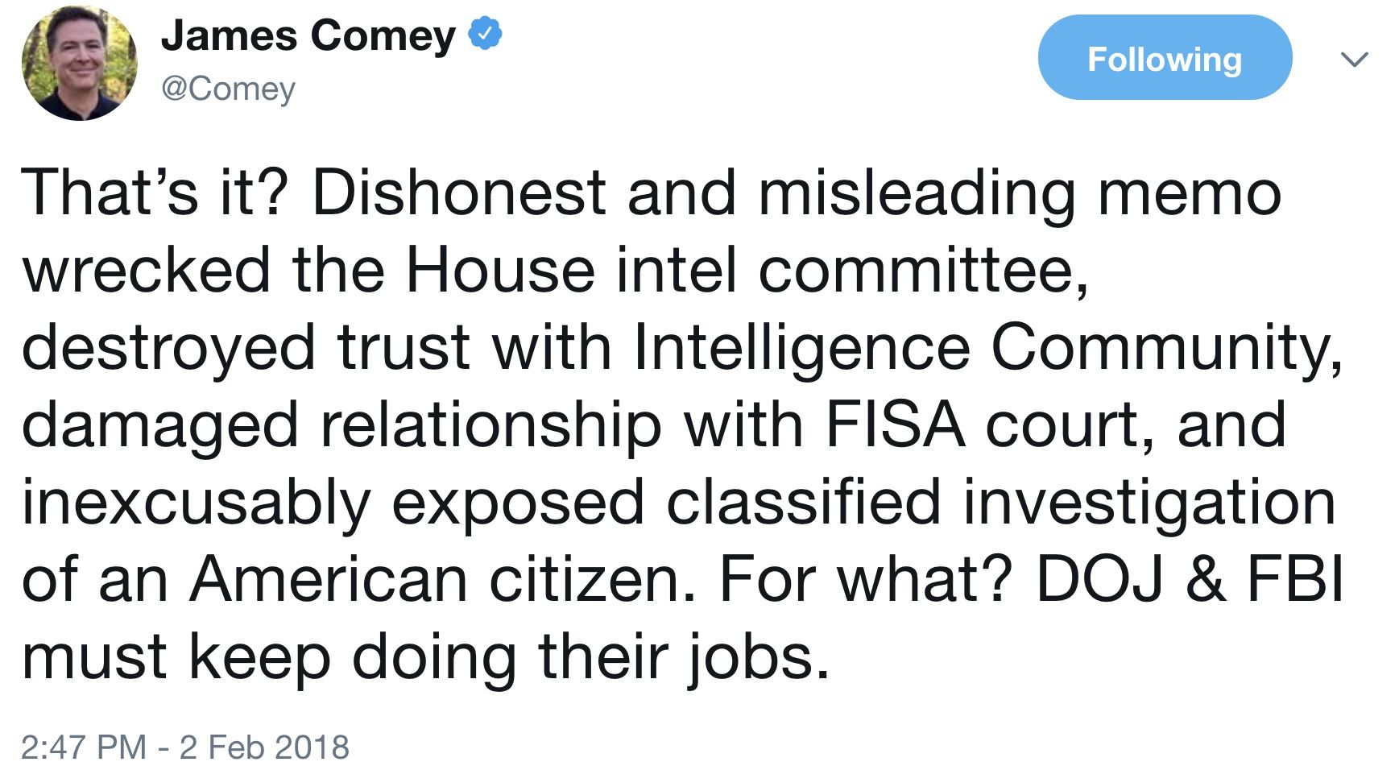Click the "damaged relationship" phrase
This screenshot has height=766, width=1399.
click(341, 427)
